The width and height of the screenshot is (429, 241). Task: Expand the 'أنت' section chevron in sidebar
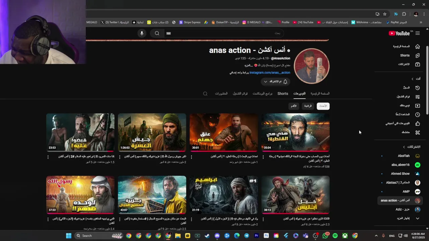412,79
